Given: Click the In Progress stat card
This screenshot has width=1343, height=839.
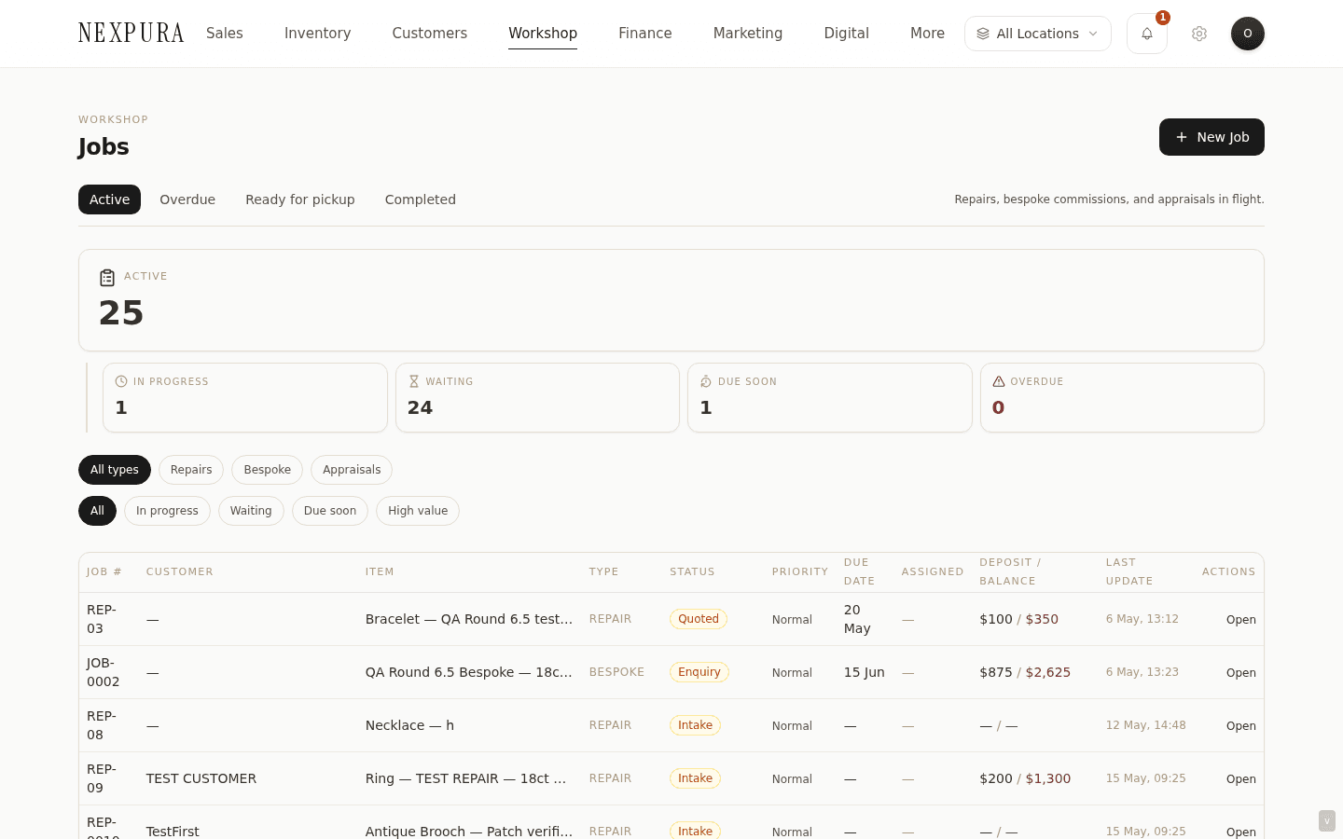Looking at the screenshot, I should (245, 398).
